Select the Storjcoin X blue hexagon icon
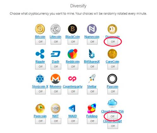Viewport: 157px width, 133px height. (x=40, y=79)
